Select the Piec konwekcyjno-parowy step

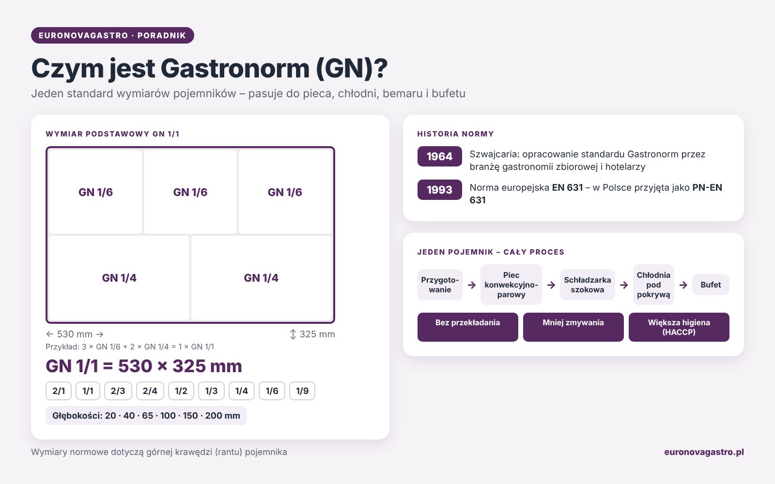tap(511, 285)
